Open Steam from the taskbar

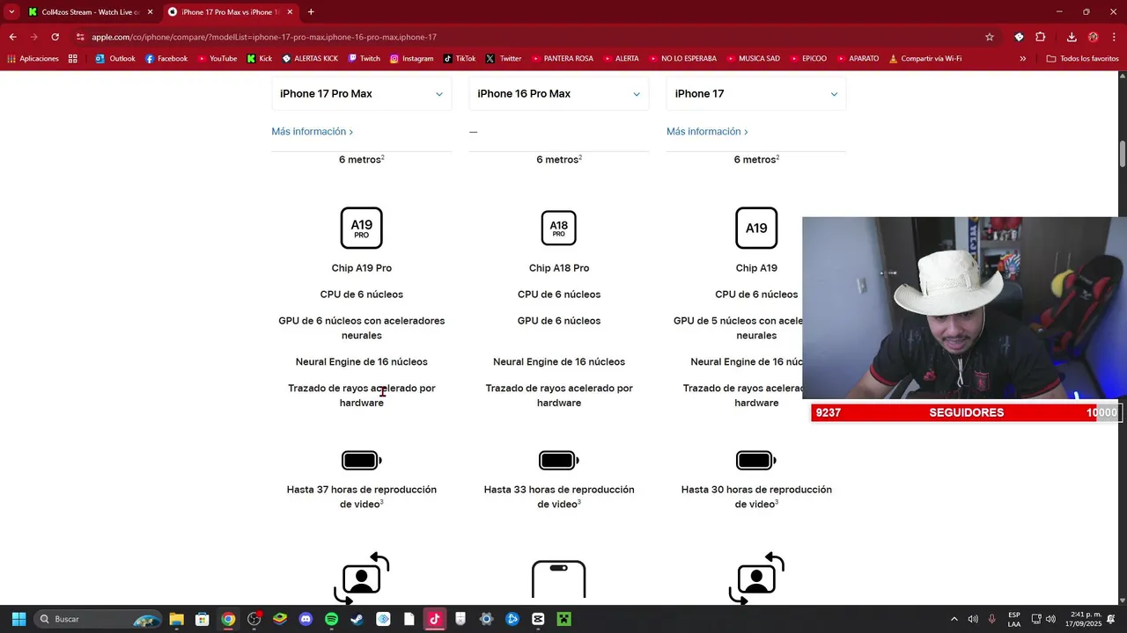tap(357, 619)
